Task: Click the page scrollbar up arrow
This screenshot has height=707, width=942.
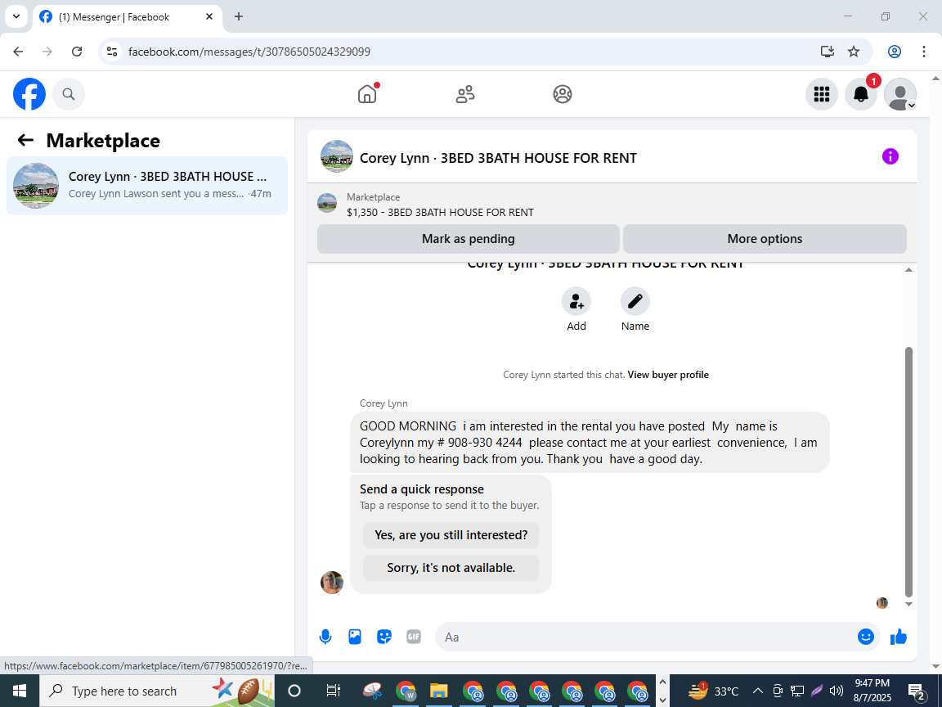Action: [x=935, y=79]
